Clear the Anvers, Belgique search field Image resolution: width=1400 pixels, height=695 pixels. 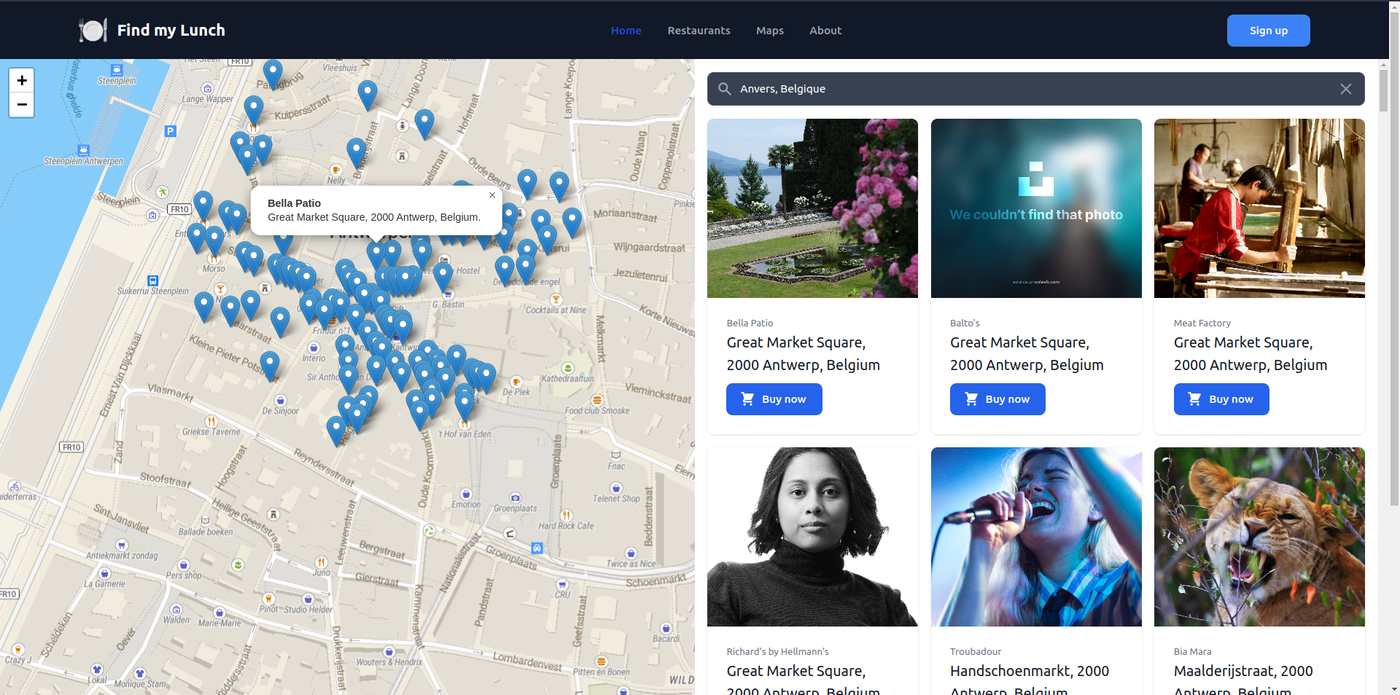(1346, 89)
